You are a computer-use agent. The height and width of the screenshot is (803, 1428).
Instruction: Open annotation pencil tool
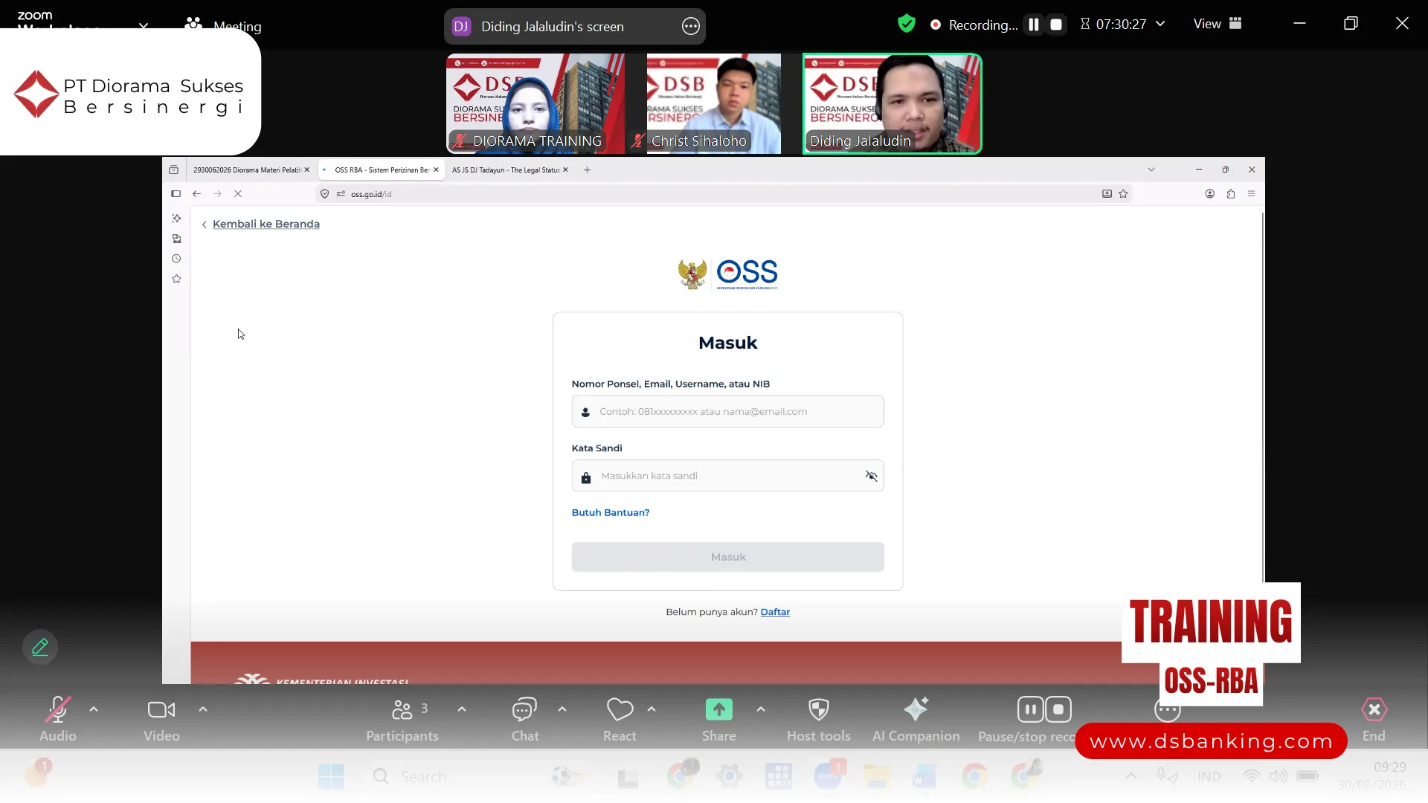point(40,647)
